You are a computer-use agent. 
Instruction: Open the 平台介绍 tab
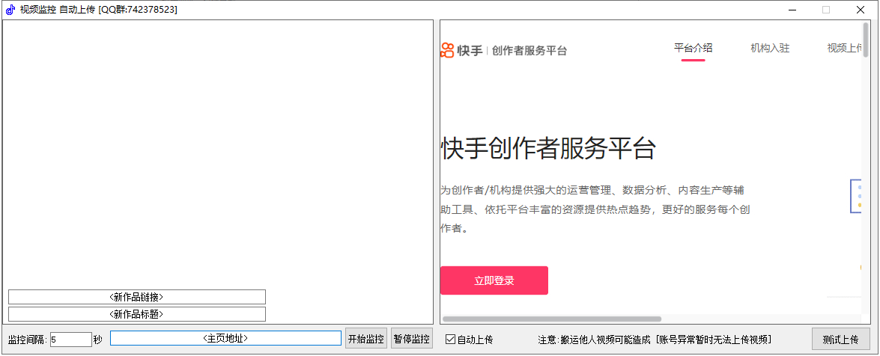point(693,48)
